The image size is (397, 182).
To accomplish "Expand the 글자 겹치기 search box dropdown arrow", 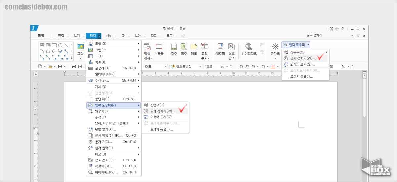I will (352, 36).
